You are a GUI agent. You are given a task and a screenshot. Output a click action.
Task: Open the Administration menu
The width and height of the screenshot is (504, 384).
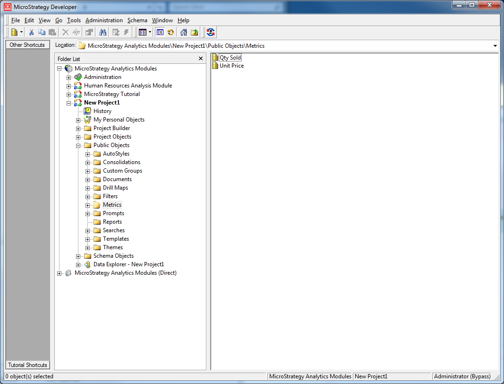104,20
